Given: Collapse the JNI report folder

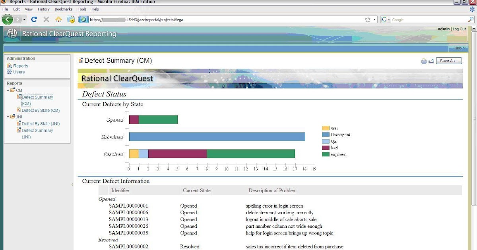Looking at the screenshot, I should click(x=9, y=117).
